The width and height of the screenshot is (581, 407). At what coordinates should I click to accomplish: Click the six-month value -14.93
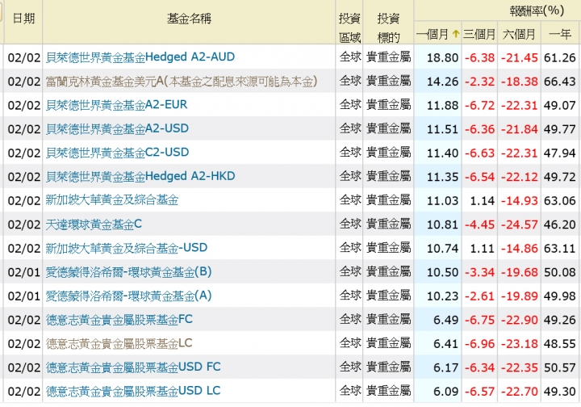click(519, 201)
